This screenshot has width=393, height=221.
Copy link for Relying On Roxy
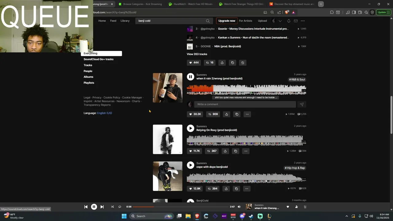[x=235, y=151]
